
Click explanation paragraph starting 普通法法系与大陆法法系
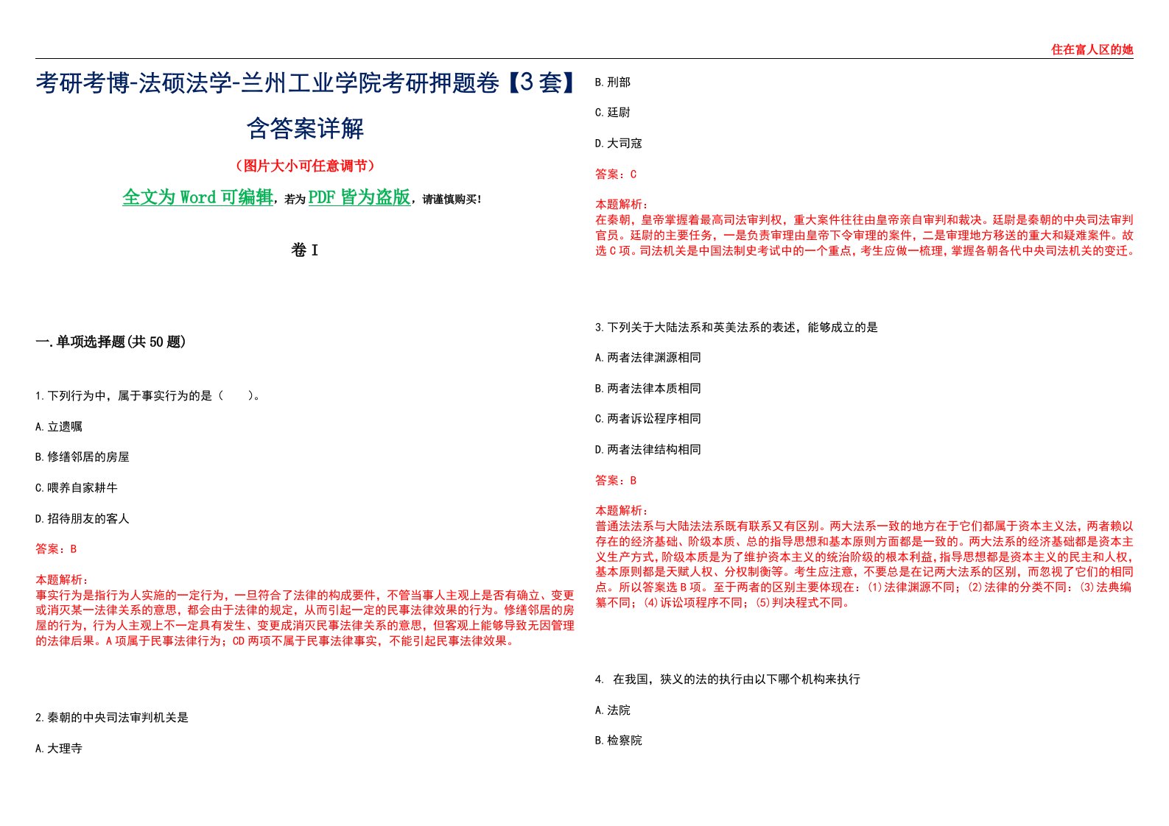click(865, 565)
